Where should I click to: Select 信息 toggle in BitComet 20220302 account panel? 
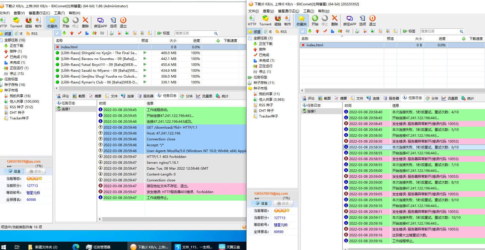(262, 203)
